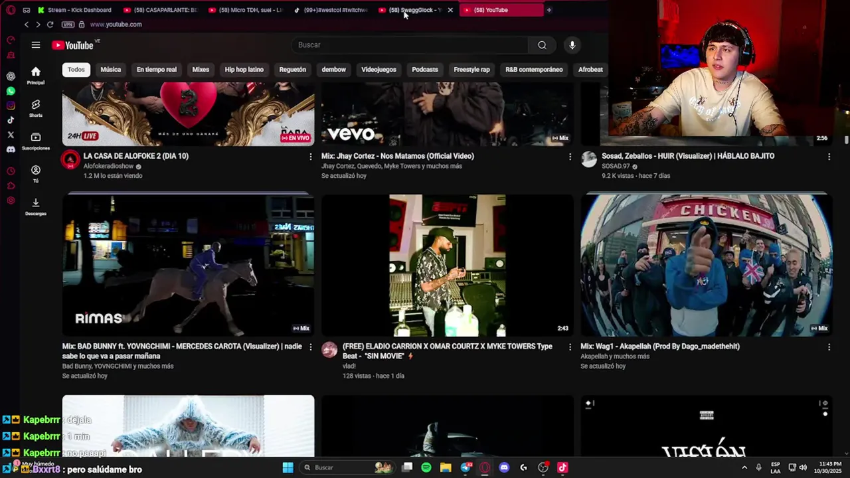Switch to the Stream - Kick Dashboard tab
The height and width of the screenshot is (478, 850).
click(74, 10)
